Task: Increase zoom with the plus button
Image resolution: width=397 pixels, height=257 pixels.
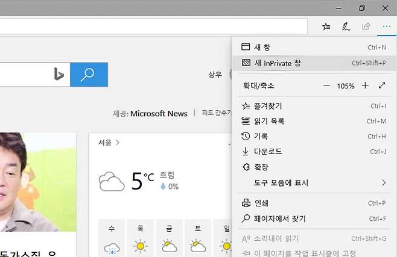Action: [x=365, y=85]
